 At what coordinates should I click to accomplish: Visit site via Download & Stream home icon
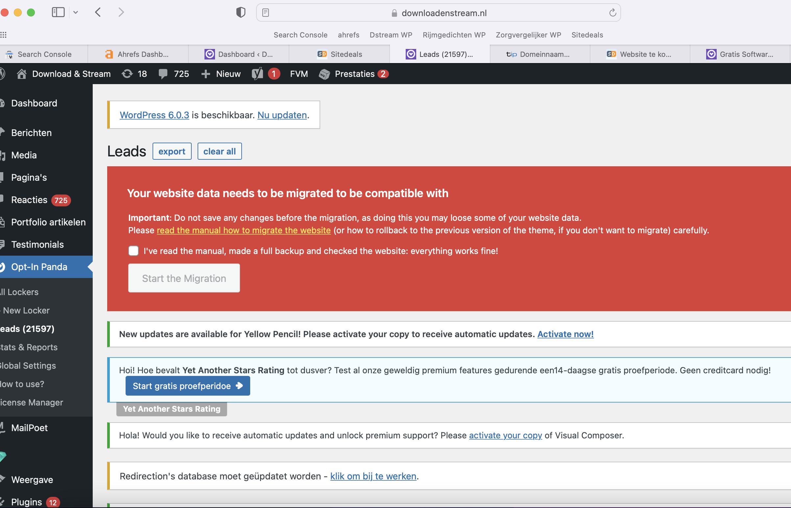pos(22,74)
